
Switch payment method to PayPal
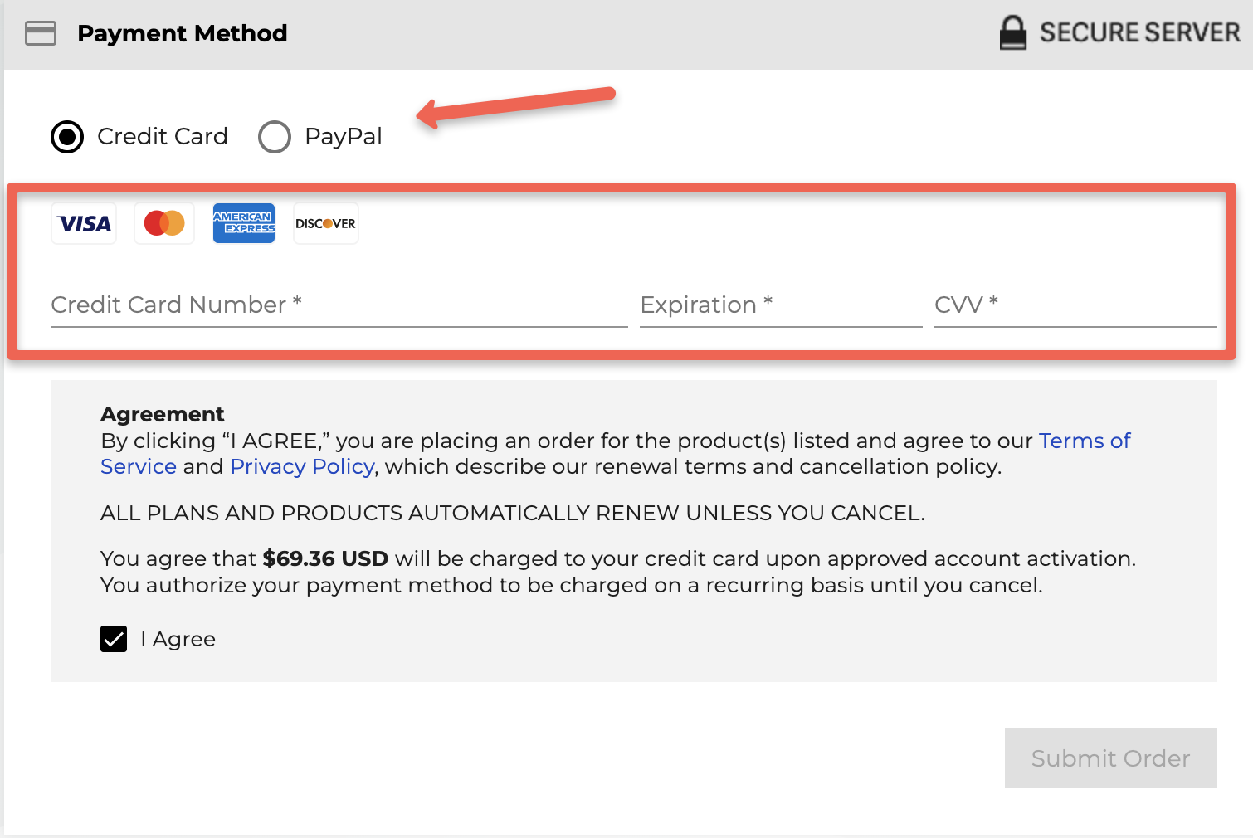pos(274,136)
